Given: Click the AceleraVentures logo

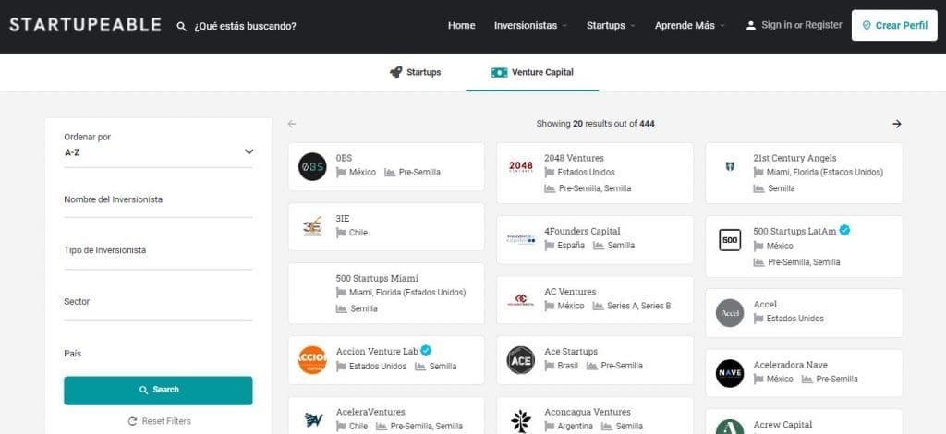Looking at the screenshot, I should coord(312,420).
